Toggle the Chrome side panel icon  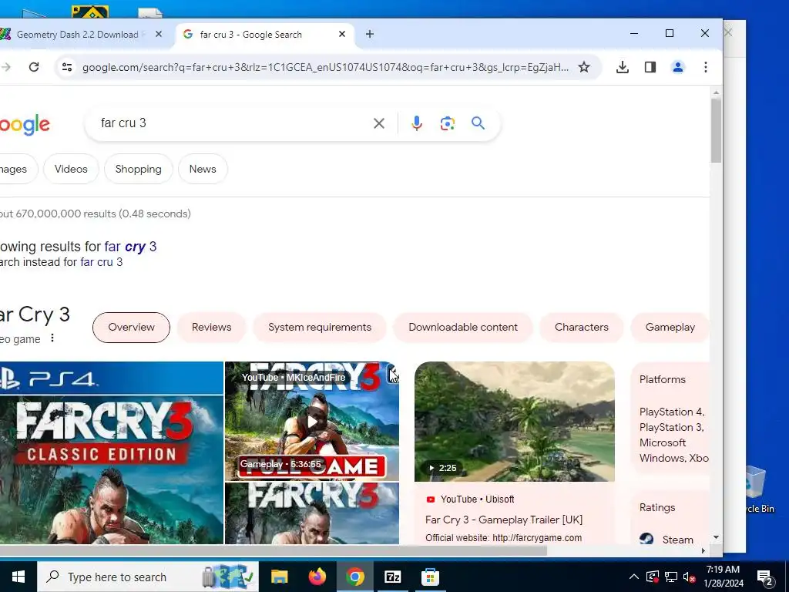coord(650,67)
